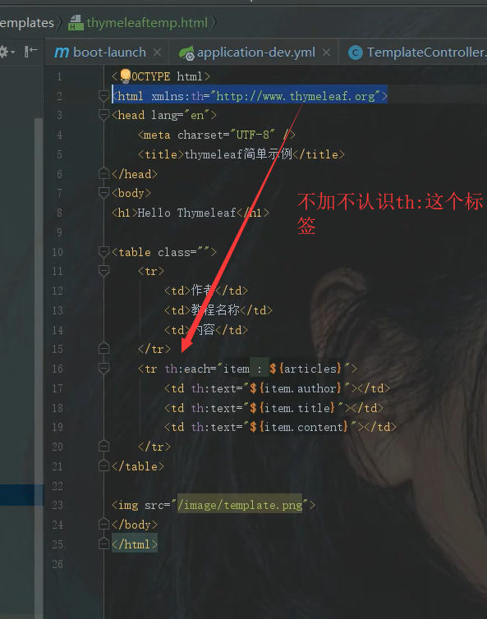
Task: Click the closing </html> tag on line 25
Action: tap(135, 544)
